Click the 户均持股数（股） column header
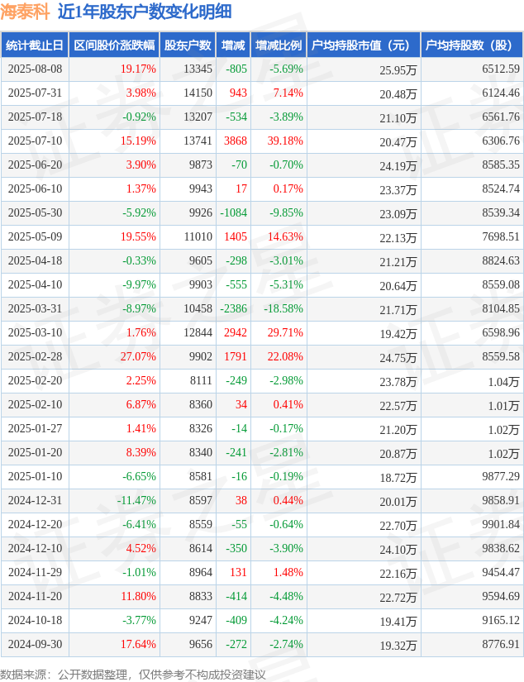Image resolution: width=524 pixels, height=682 pixels. coord(472,45)
